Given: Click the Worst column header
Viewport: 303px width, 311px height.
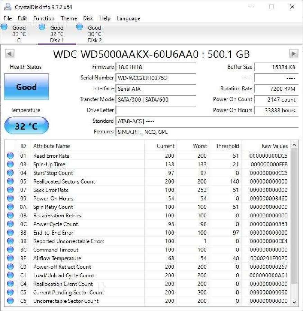Looking at the screenshot, I should tap(193, 146).
